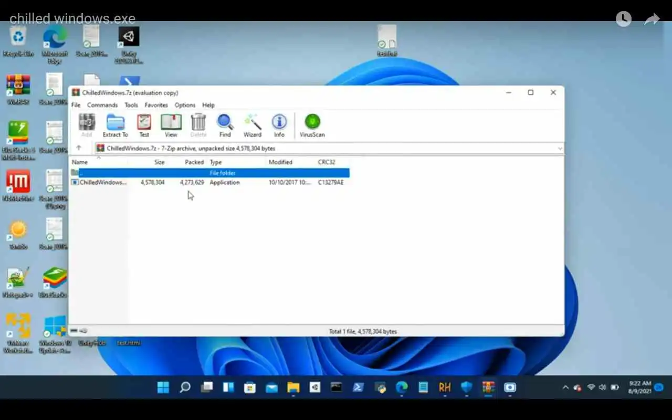Show hidden system tray icons chevron

[x=565, y=387]
